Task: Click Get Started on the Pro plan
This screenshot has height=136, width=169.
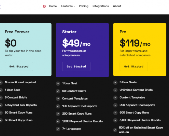Action: (x=133, y=66)
